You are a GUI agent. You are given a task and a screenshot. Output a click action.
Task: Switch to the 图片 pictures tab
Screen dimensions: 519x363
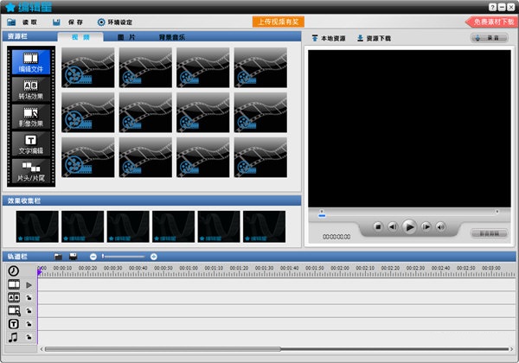[127, 37]
